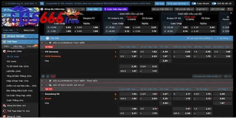Expand the Allsvenskan Phạt Góc league row
The image size is (236, 118).
[x=42, y=81]
